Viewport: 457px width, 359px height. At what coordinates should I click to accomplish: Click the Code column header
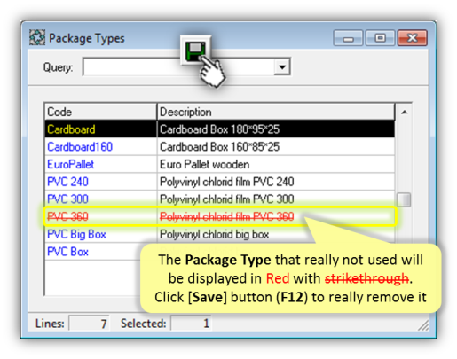[100, 112]
